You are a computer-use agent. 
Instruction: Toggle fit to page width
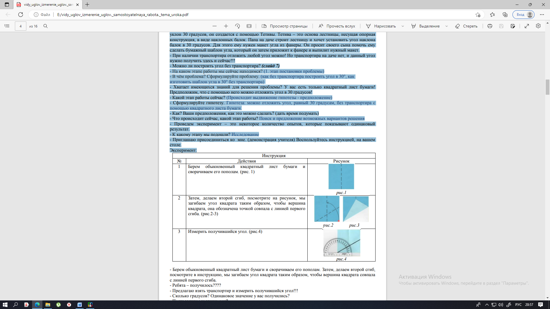(x=249, y=26)
